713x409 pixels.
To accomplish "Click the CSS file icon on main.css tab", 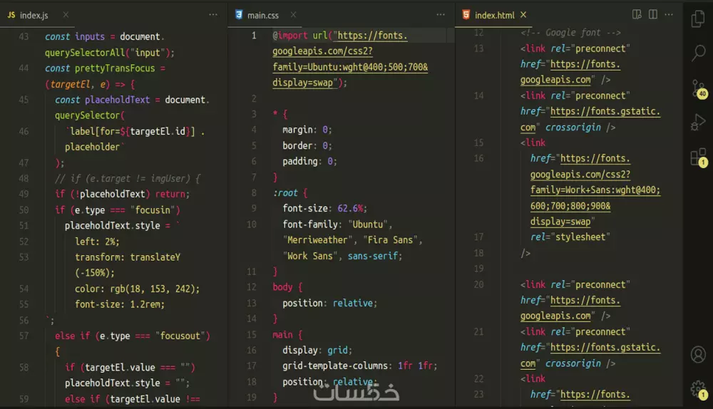I will pos(239,14).
